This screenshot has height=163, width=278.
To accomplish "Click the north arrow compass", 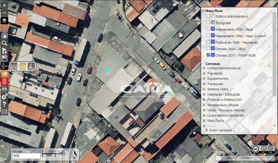I will tap(74, 155).
